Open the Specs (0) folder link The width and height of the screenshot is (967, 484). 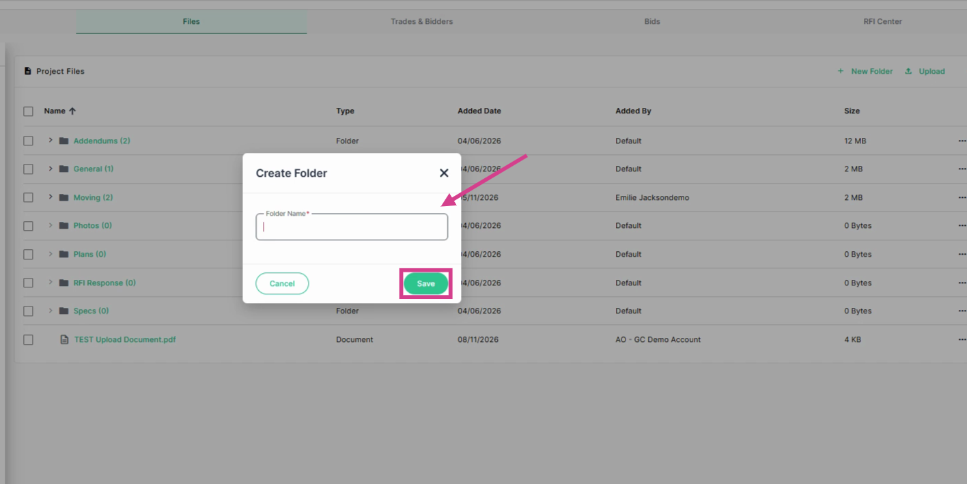pyautogui.click(x=92, y=311)
